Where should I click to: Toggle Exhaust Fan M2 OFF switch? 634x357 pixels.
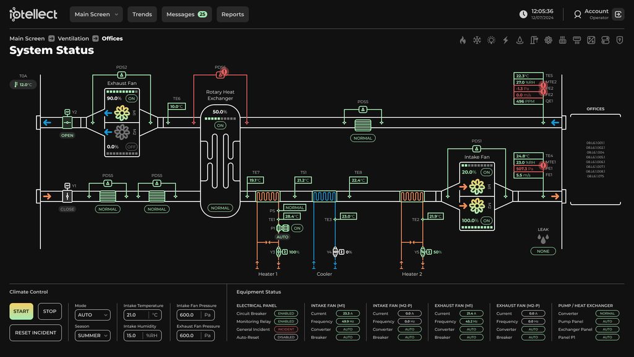point(131,147)
